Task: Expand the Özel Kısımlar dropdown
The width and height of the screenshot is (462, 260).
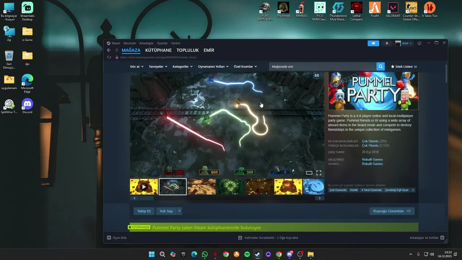Action: (x=245, y=66)
